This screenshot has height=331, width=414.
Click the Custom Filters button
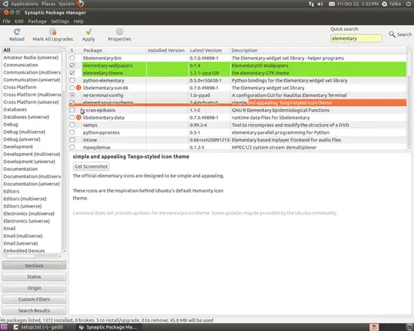(34, 299)
